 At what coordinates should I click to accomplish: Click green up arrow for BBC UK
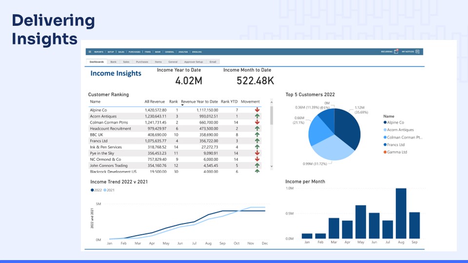pyautogui.click(x=257, y=135)
